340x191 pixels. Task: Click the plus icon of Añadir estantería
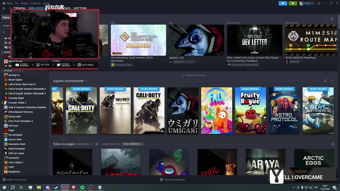[182, 75]
